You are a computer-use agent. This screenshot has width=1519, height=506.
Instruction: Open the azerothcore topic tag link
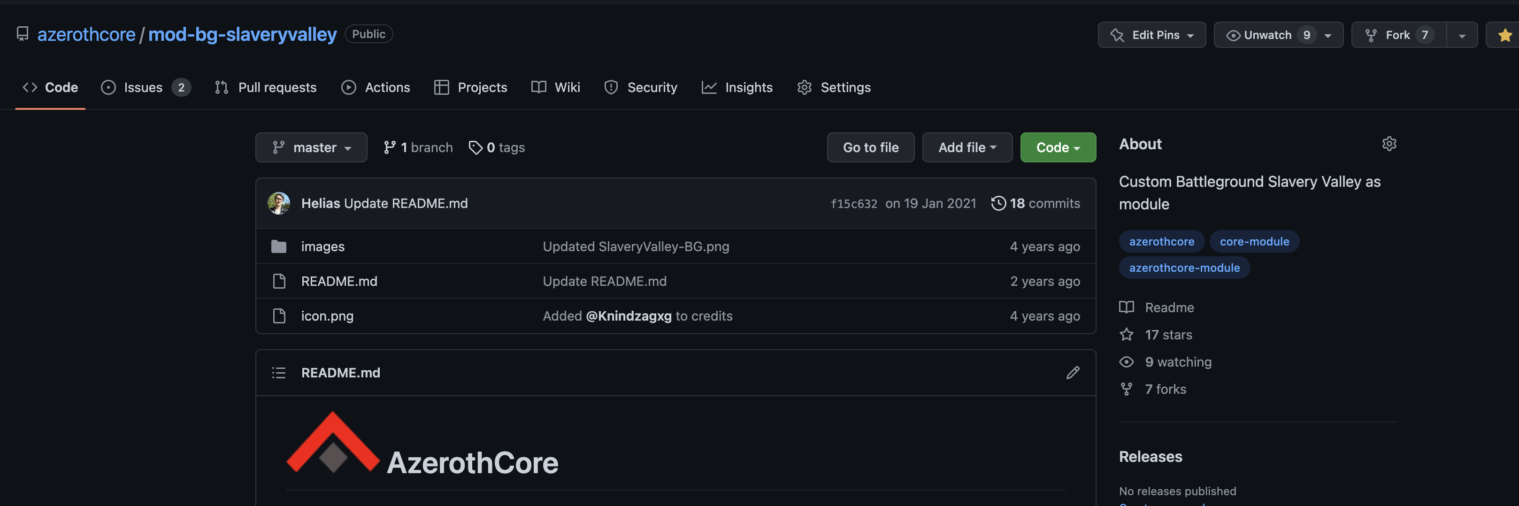pyautogui.click(x=1161, y=241)
